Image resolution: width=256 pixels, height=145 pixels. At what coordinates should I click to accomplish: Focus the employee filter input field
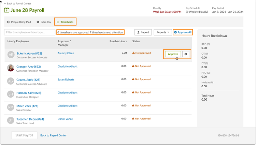point(30,32)
